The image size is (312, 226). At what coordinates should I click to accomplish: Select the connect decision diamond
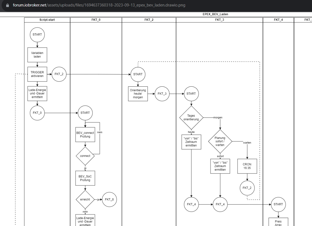click(x=85, y=156)
